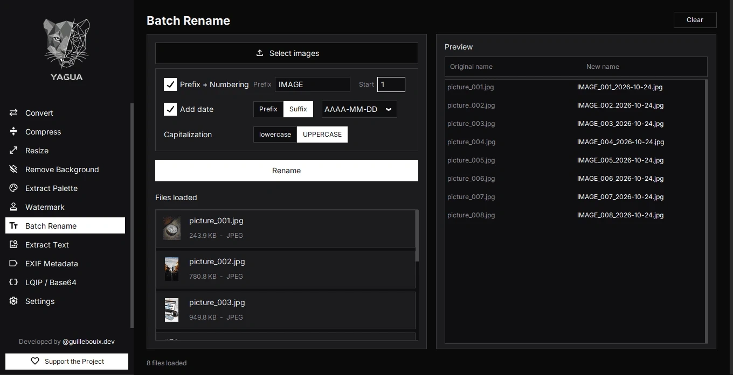Click the Preview panel scrollbar

[706, 211]
